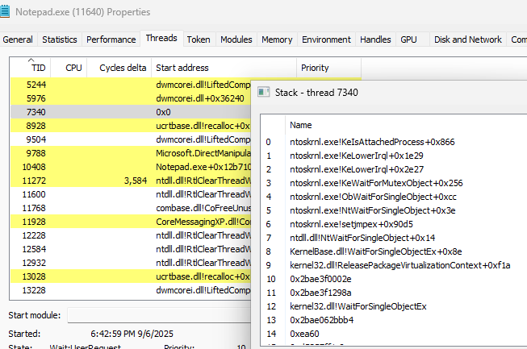Switch to the Token tab
This screenshot has height=349, width=527.
(x=199, y=39)
